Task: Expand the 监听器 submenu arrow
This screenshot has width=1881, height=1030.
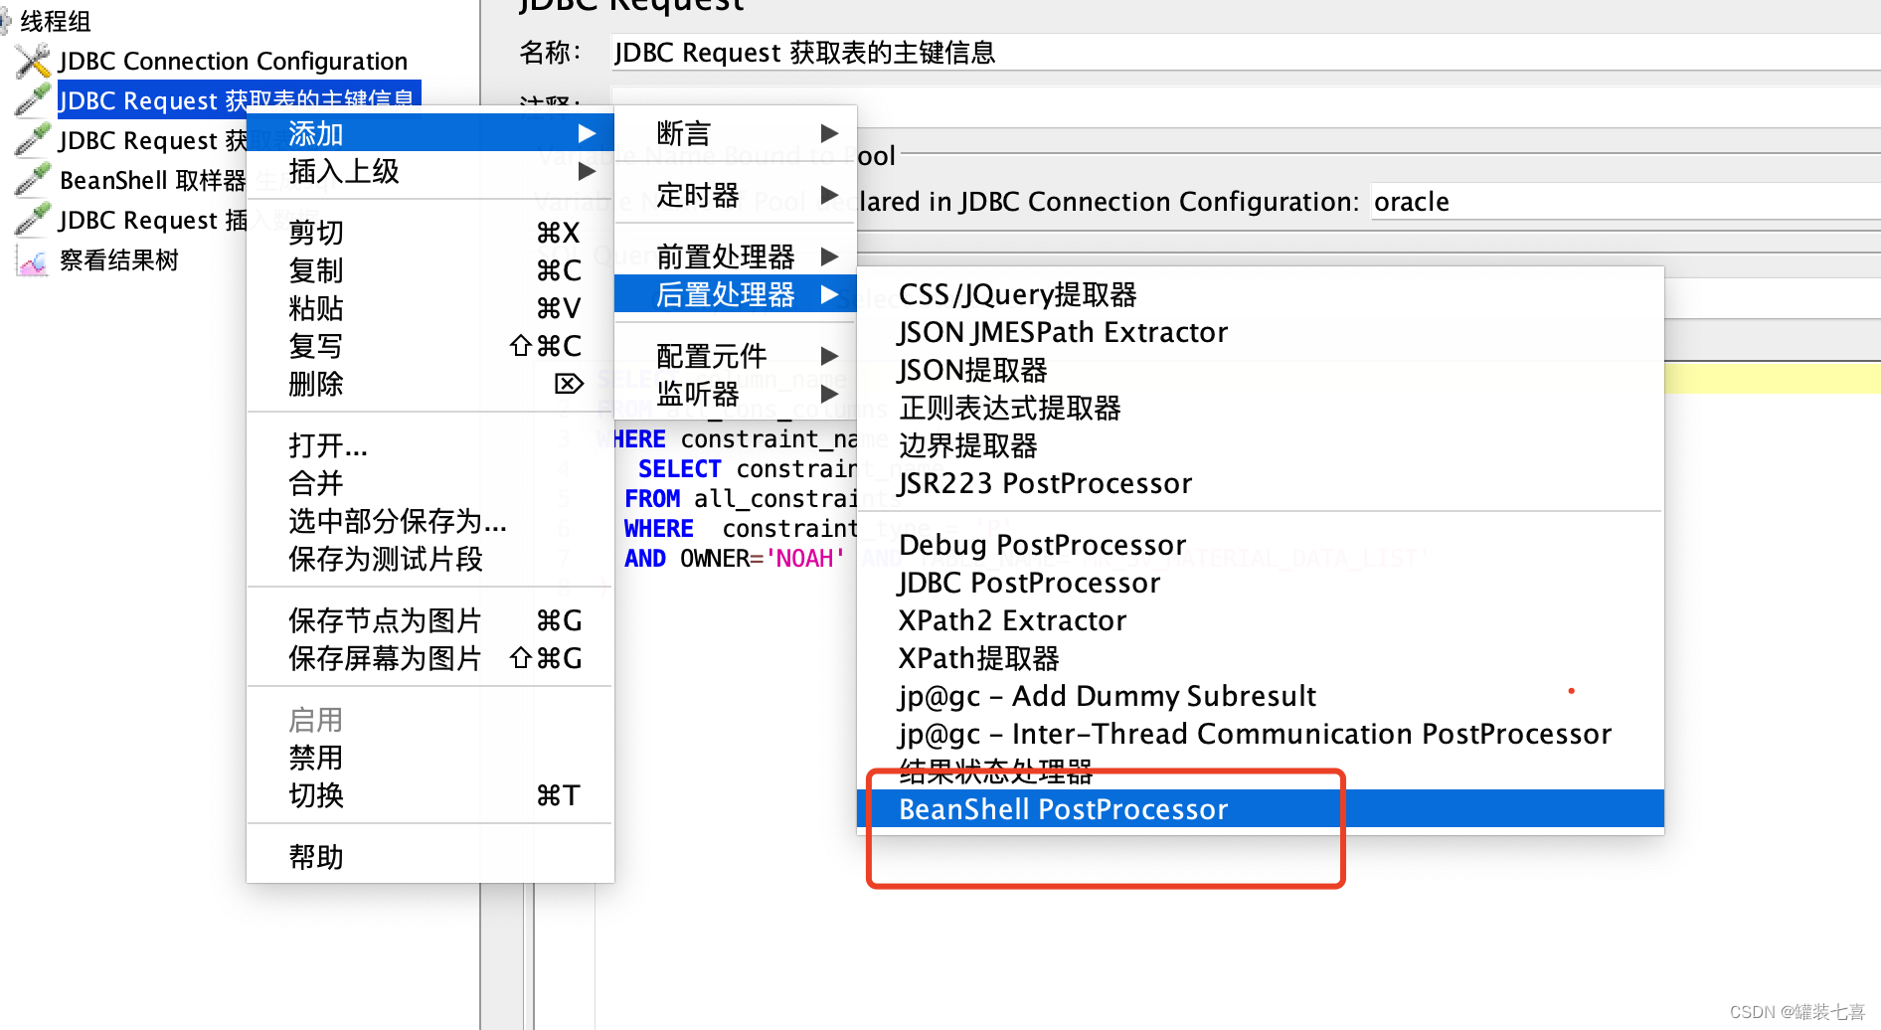Action: click(829, 394)
